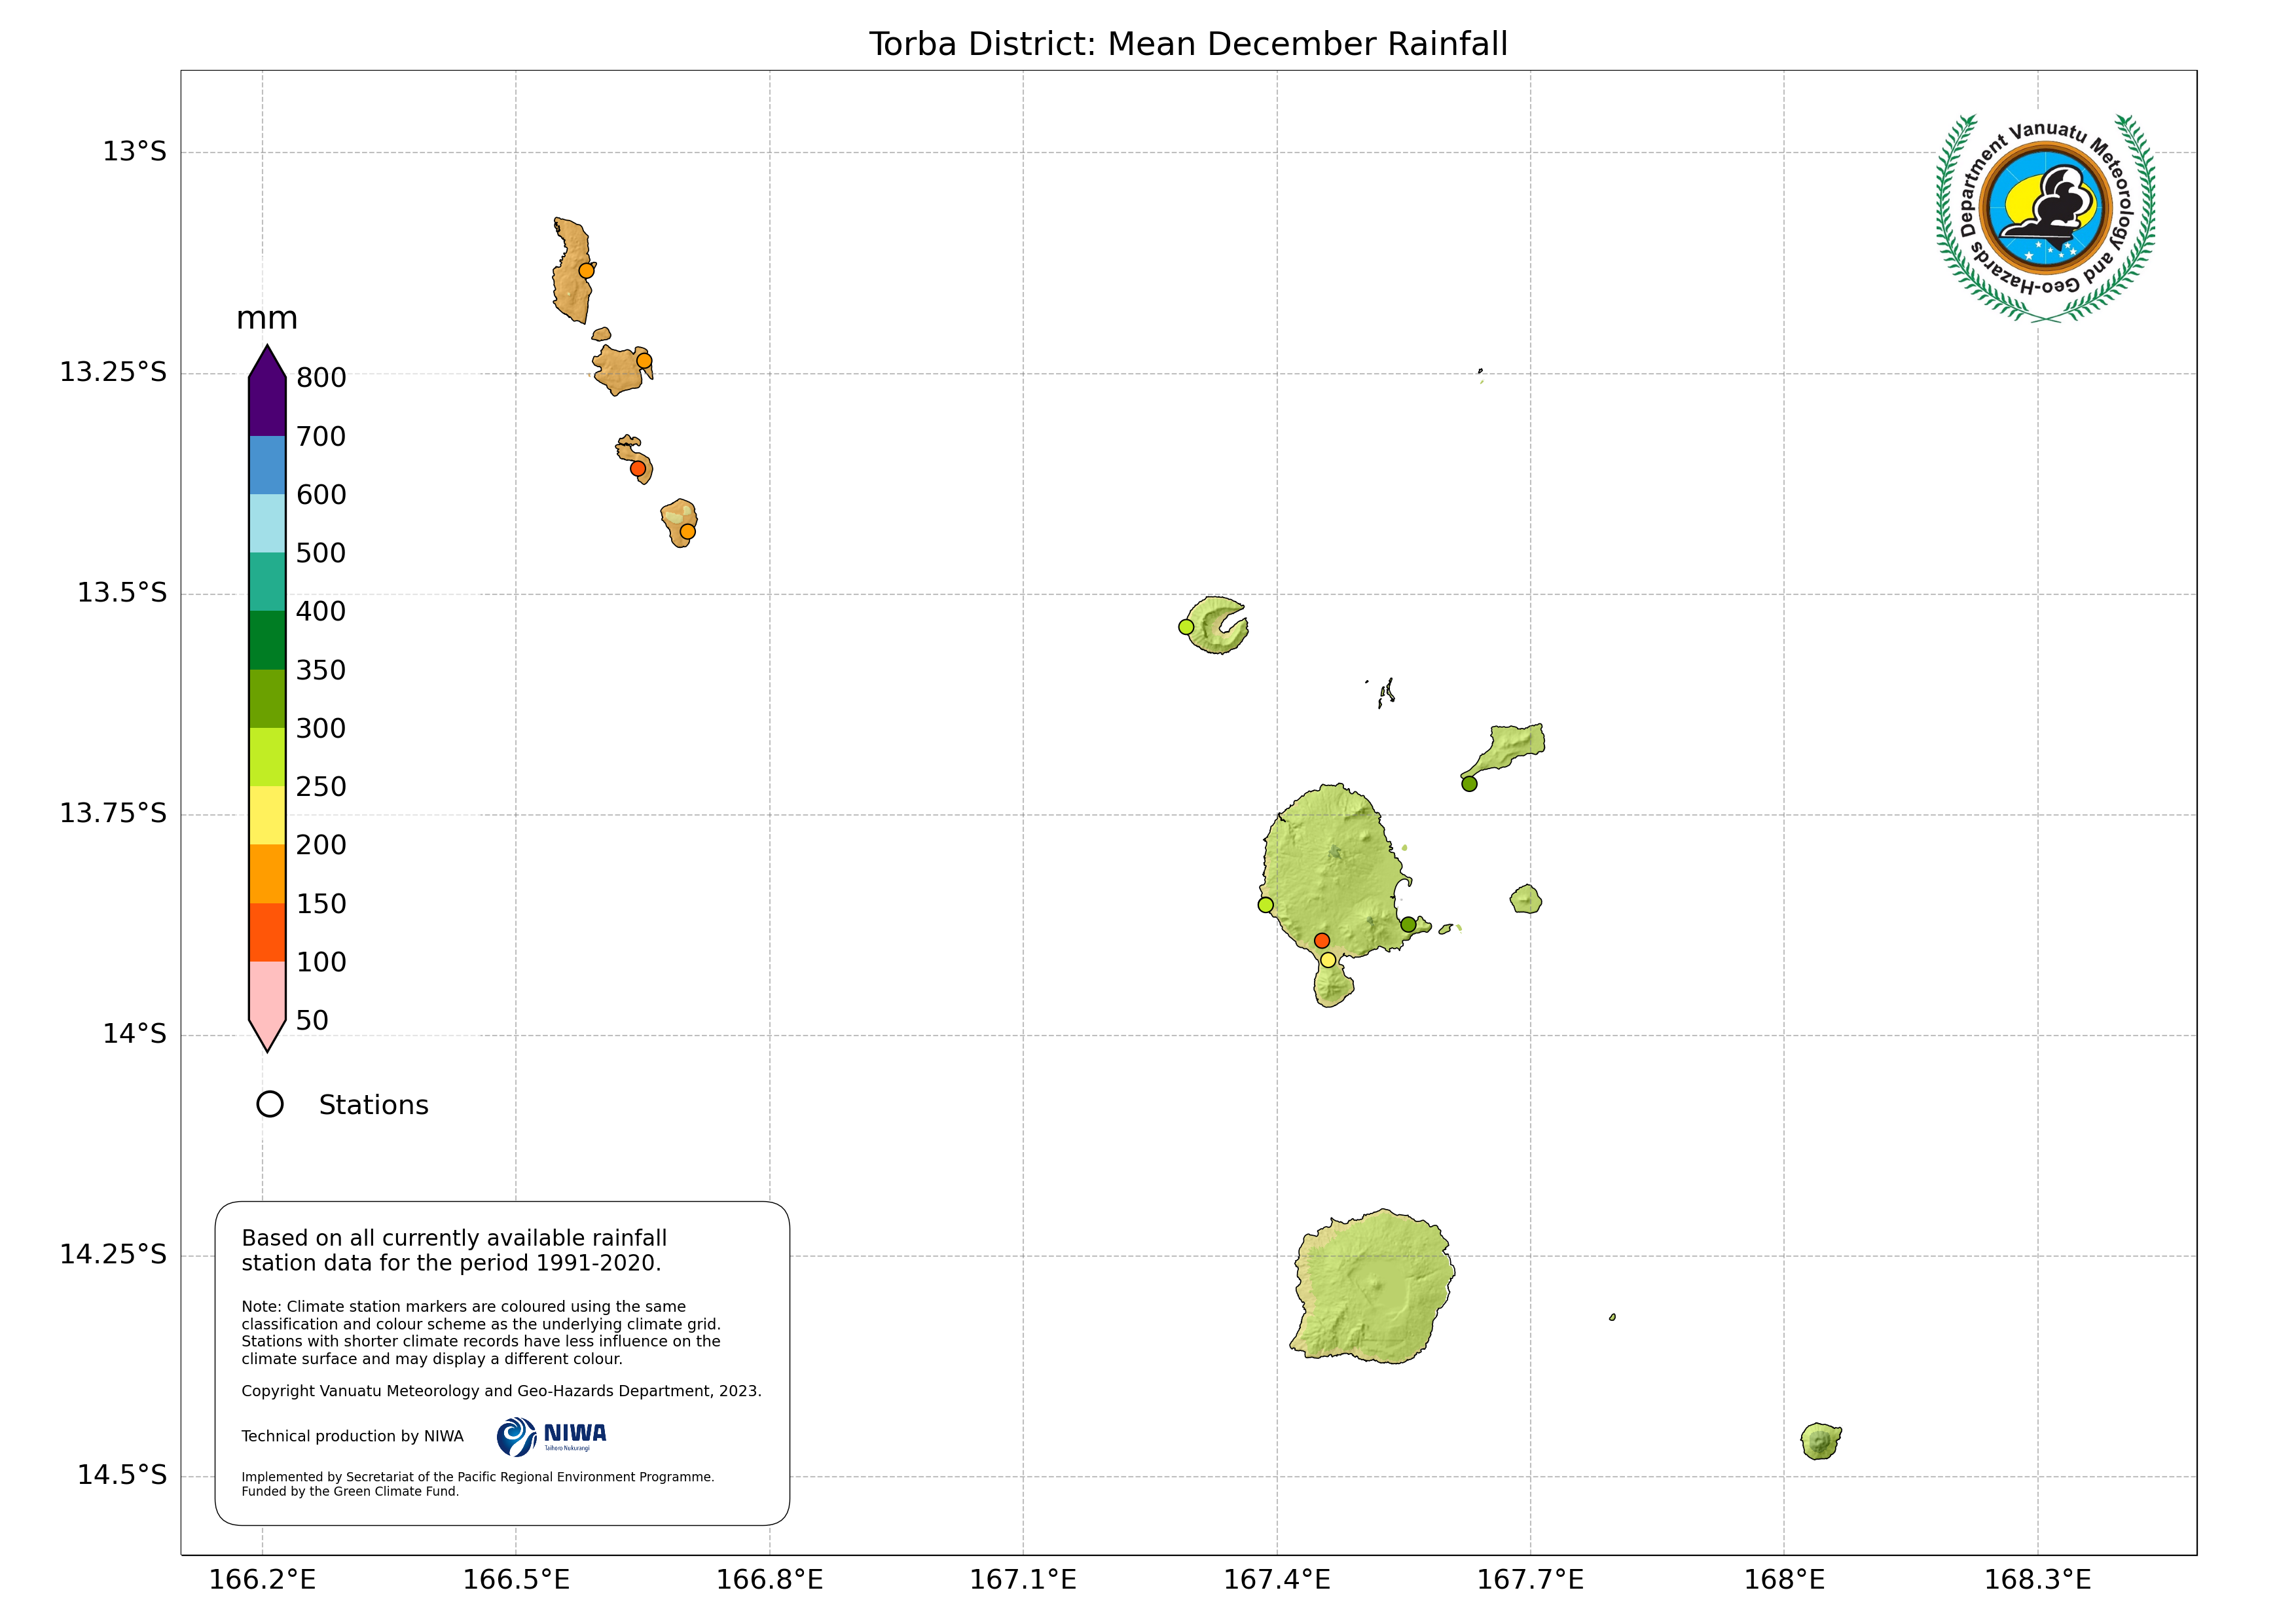Click the purple 700-800 mm legend swatch

pyautogui.click(x=267, y=406)
